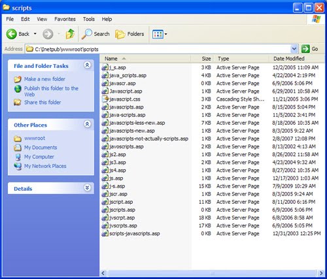The width and height of the screenshot is (327, 279).
Task: Click the Forward arrow icon
Action: [48, 34]
